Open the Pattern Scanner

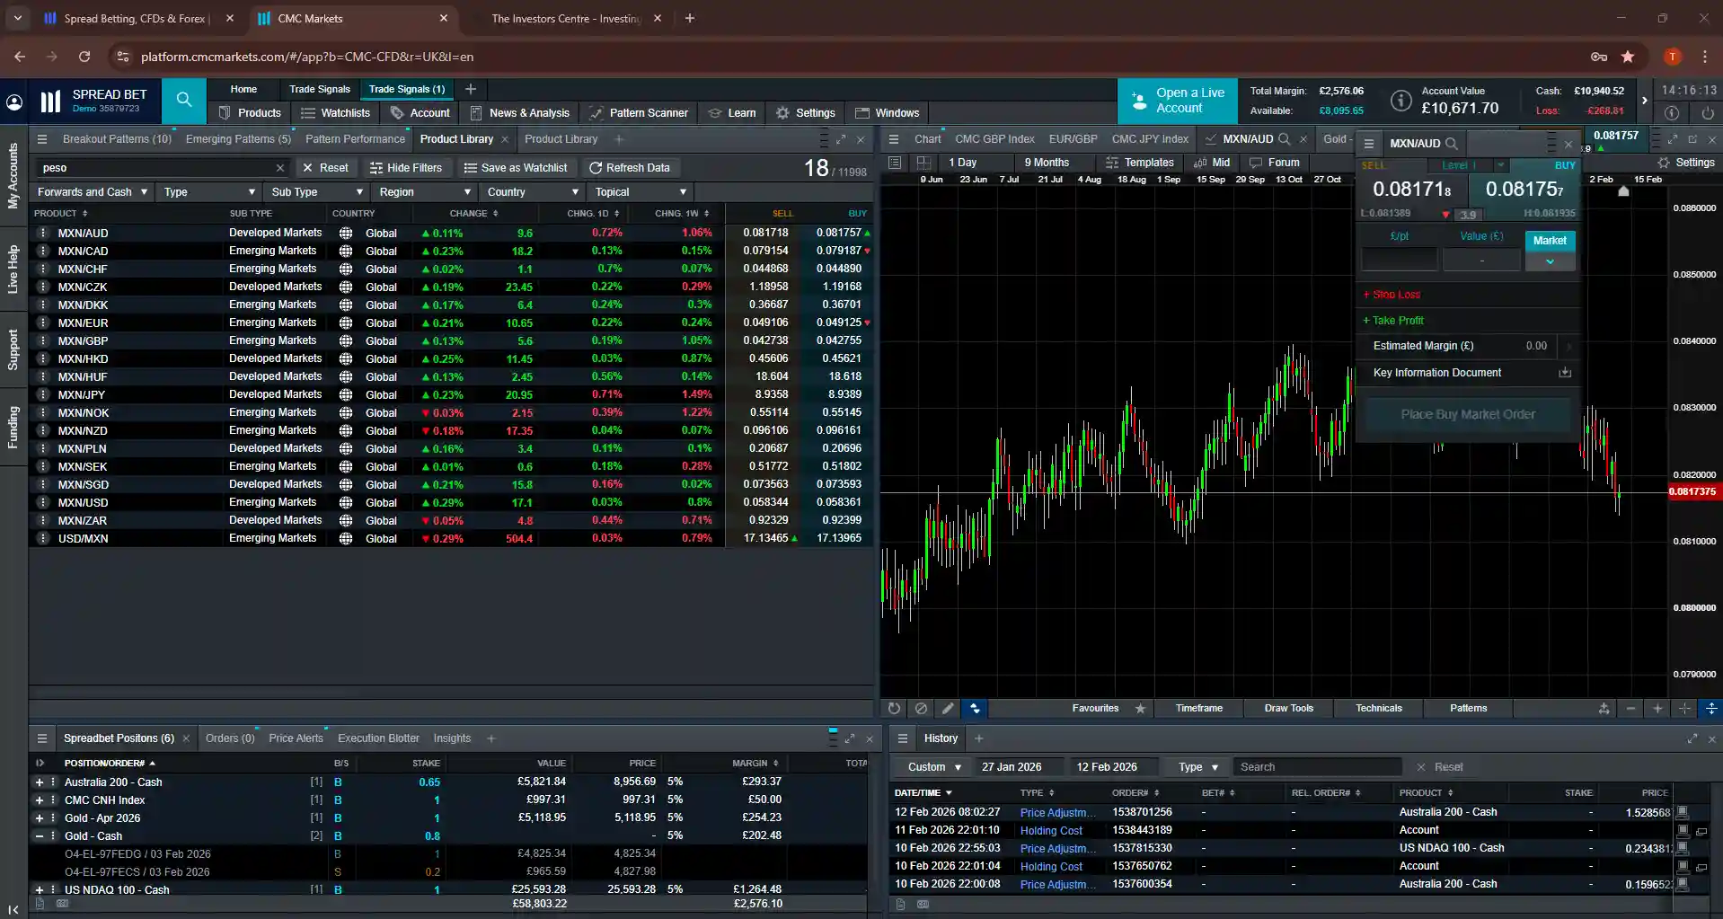[x=639, y=112]
